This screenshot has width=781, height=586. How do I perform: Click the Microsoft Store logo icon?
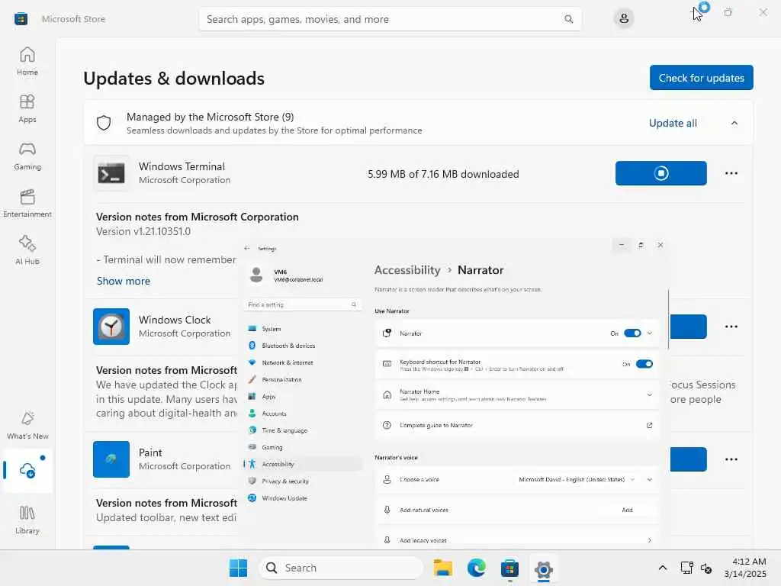(x=21, y=19)
